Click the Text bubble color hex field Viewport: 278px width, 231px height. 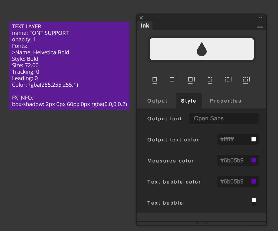(238, 181)
